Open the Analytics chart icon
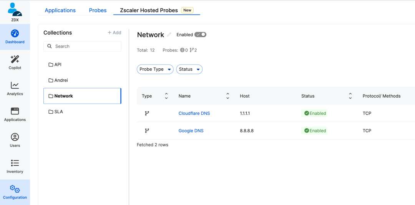 [x=15, y=85]
